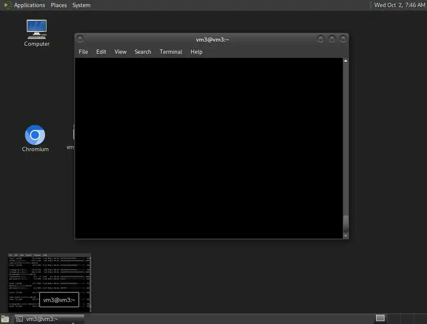Launch the Chromium desktop icon
This screenshot has height=324, width=427.
[x=35, y=138]
